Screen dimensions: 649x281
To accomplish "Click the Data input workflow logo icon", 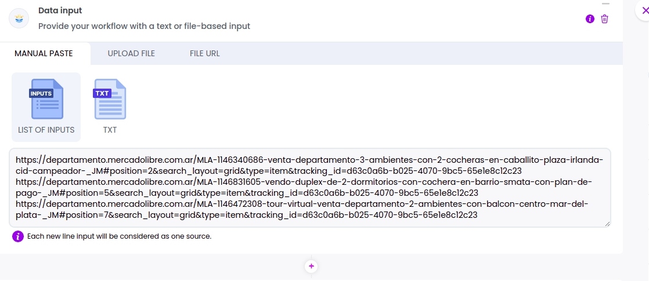I will [19, 19].
